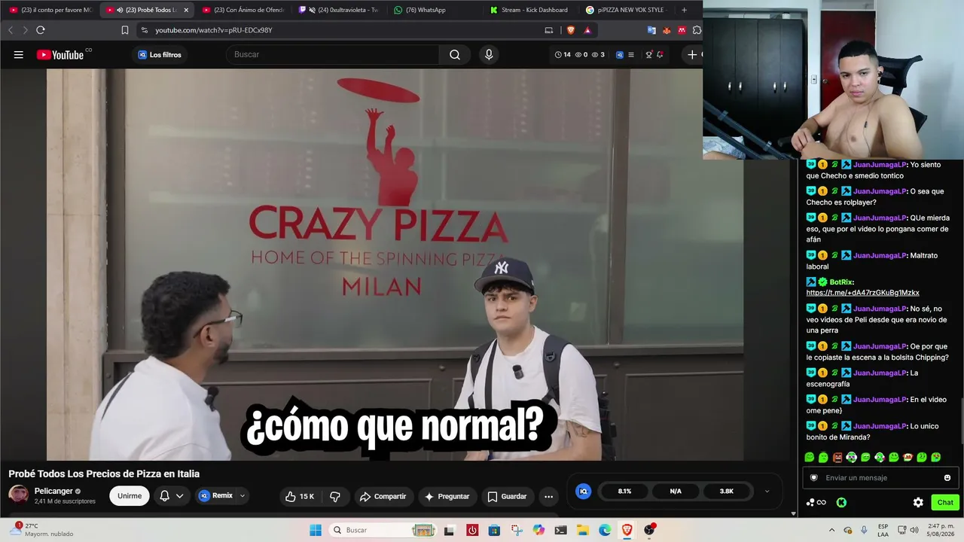The height and width of the screenshot is (542, 964).
Task: Open Brave browser taskbar icon
Action: (x=627, y=530)
